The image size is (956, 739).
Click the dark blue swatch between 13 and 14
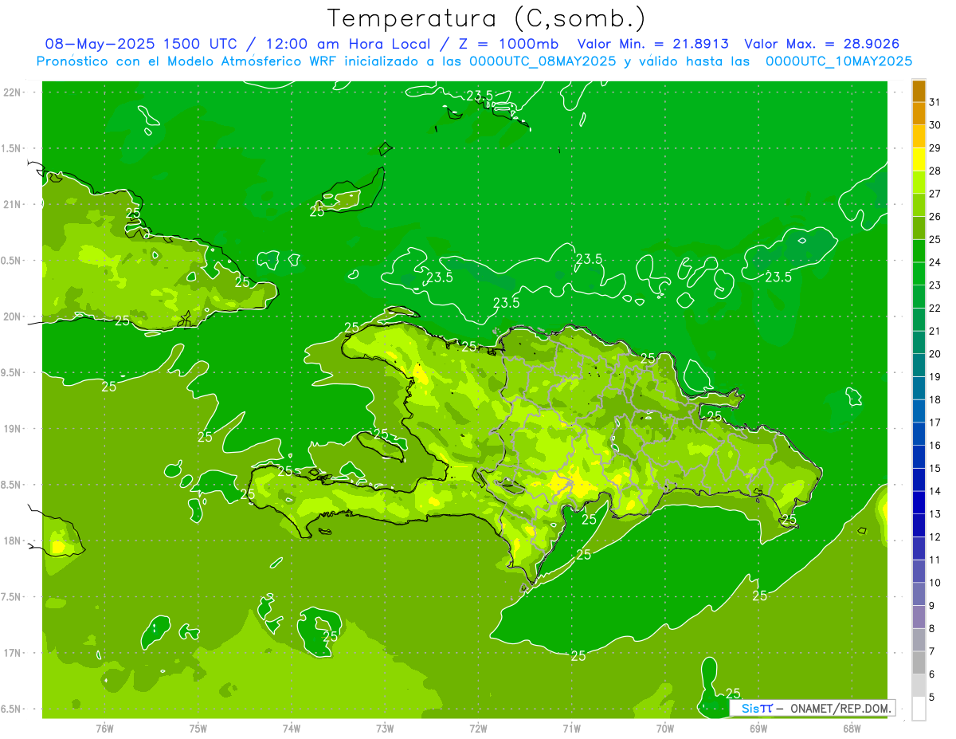point(919,502)
